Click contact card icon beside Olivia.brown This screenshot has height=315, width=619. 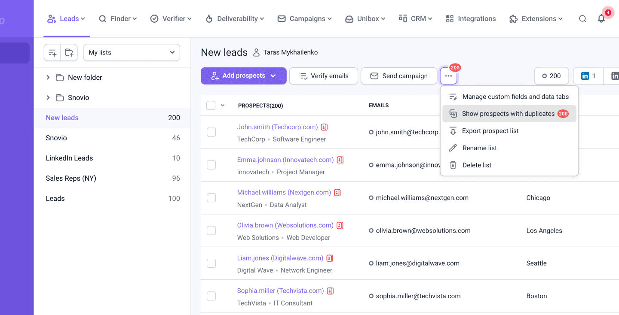tap(340, 225)
